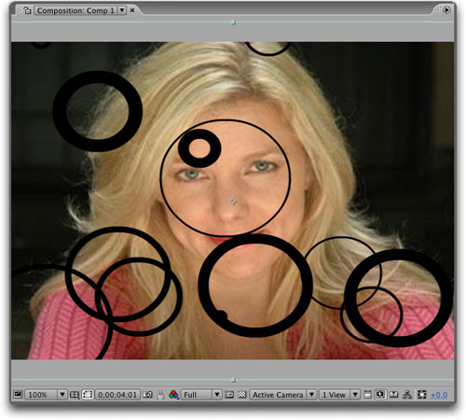Toggle the Transparency Grid checkerboard
Image resolution: width=466 pixels, height=420 pixels.
[x=242, y=395]
